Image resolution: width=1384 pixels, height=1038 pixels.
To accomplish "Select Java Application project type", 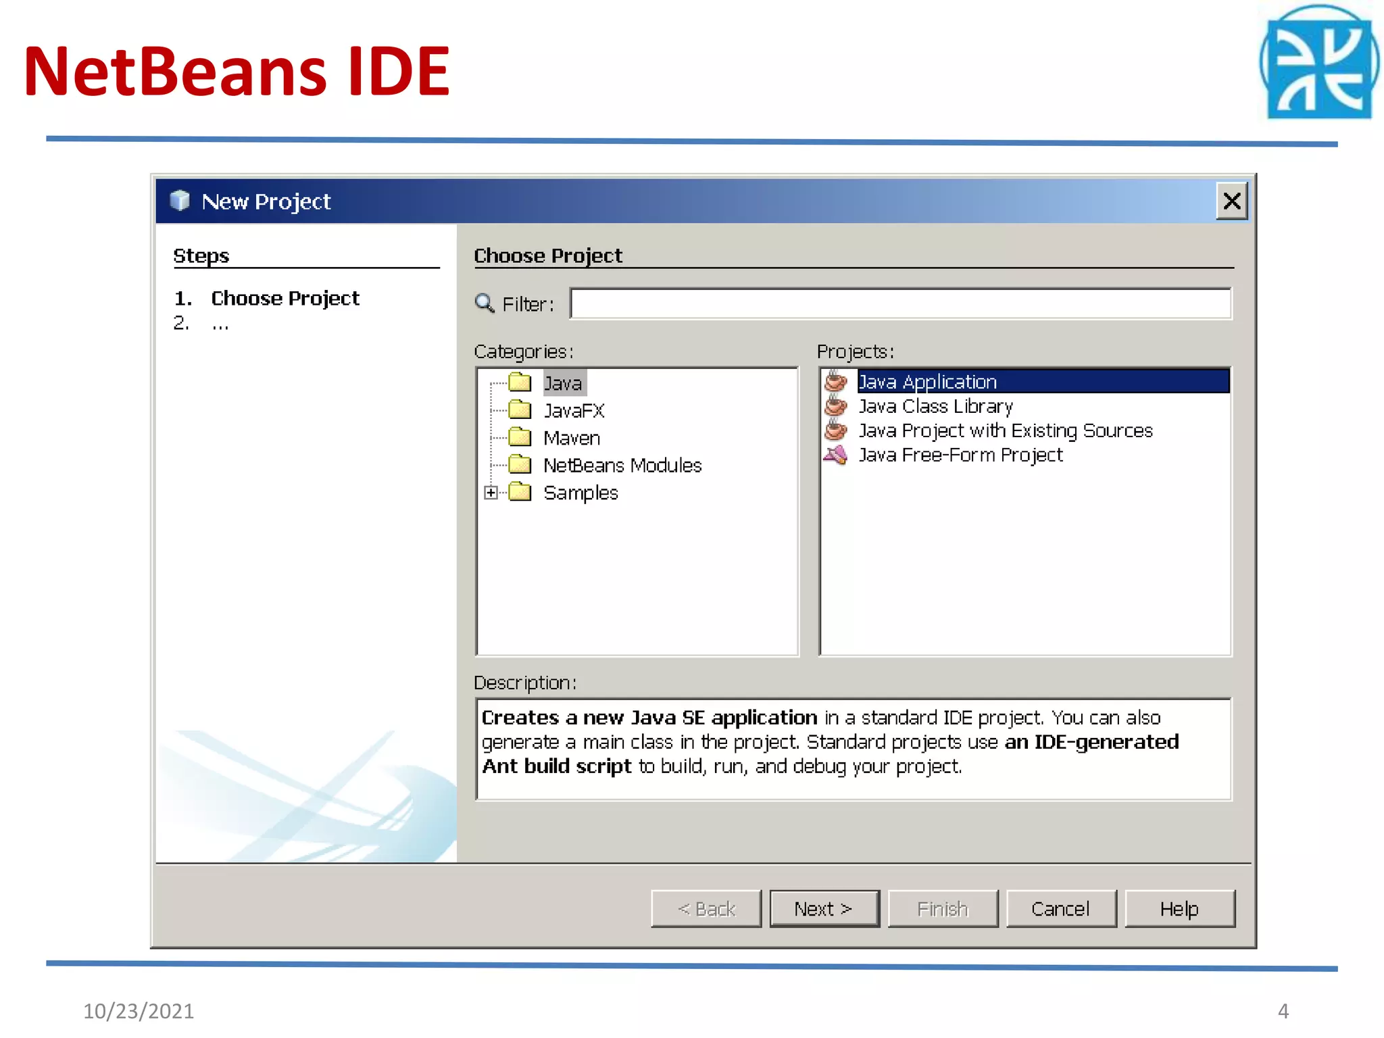I will (1043, 381).
